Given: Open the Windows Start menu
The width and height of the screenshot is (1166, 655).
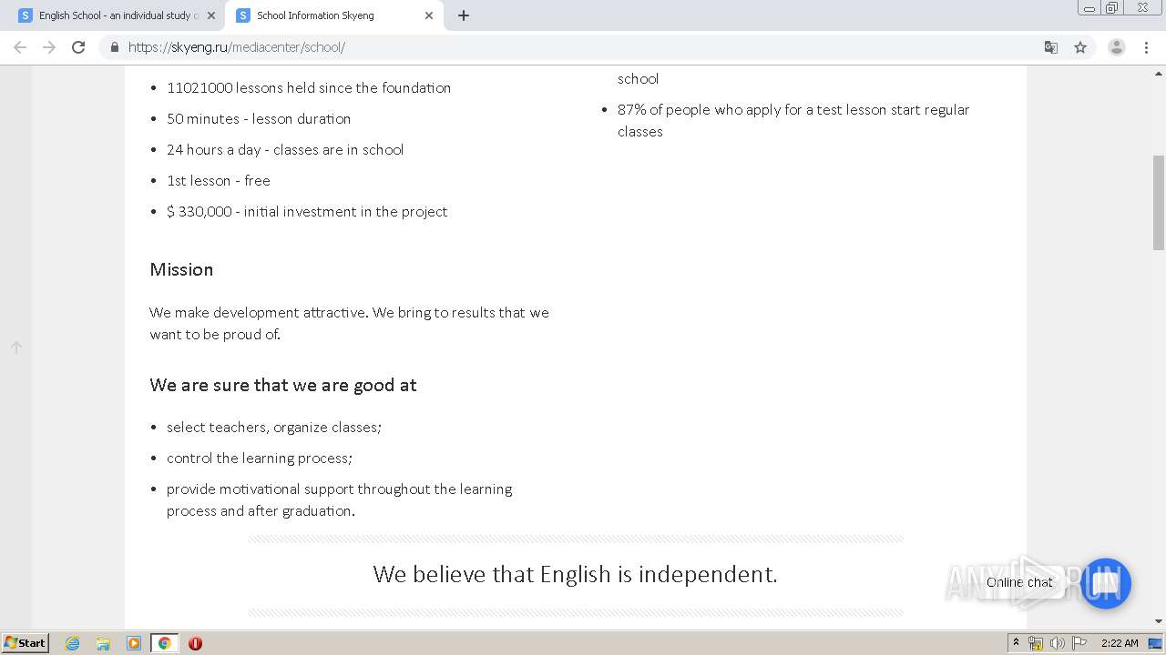Looking at the screenshot, I should [x=26, y=642].
